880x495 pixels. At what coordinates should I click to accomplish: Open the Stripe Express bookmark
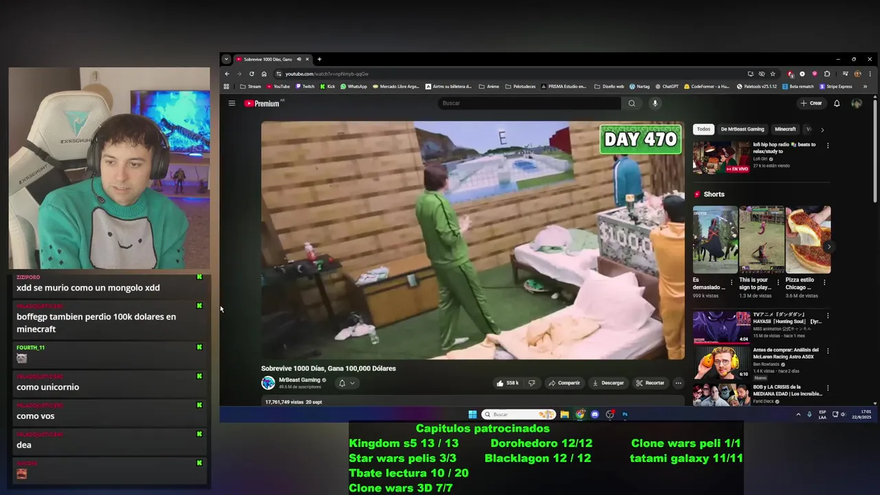[835, 87]
